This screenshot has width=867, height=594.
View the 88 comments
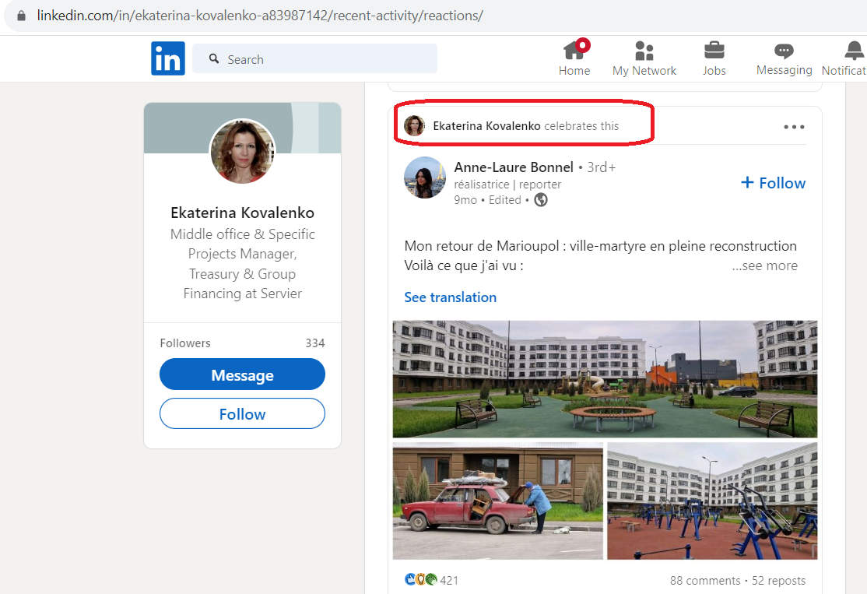pos(705,580)
